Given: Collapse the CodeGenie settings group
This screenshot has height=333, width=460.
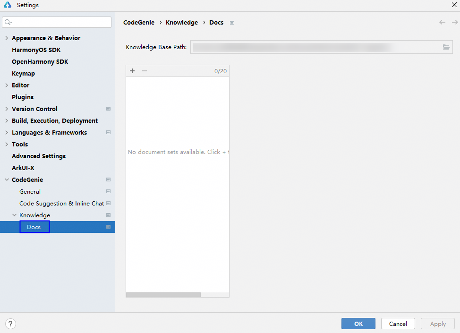Looking at the screenshot, I should click(7, 180).
